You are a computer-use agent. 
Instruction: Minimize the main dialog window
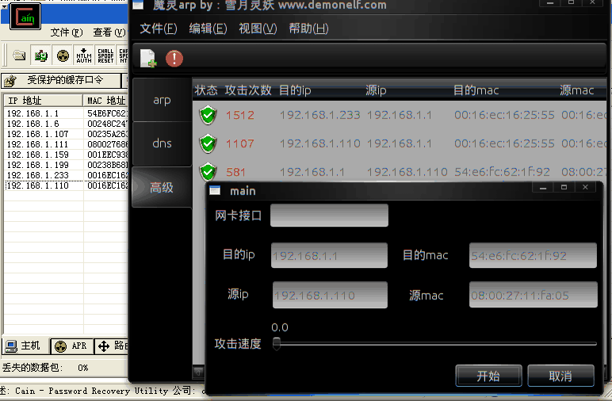[x=543, y=188]
